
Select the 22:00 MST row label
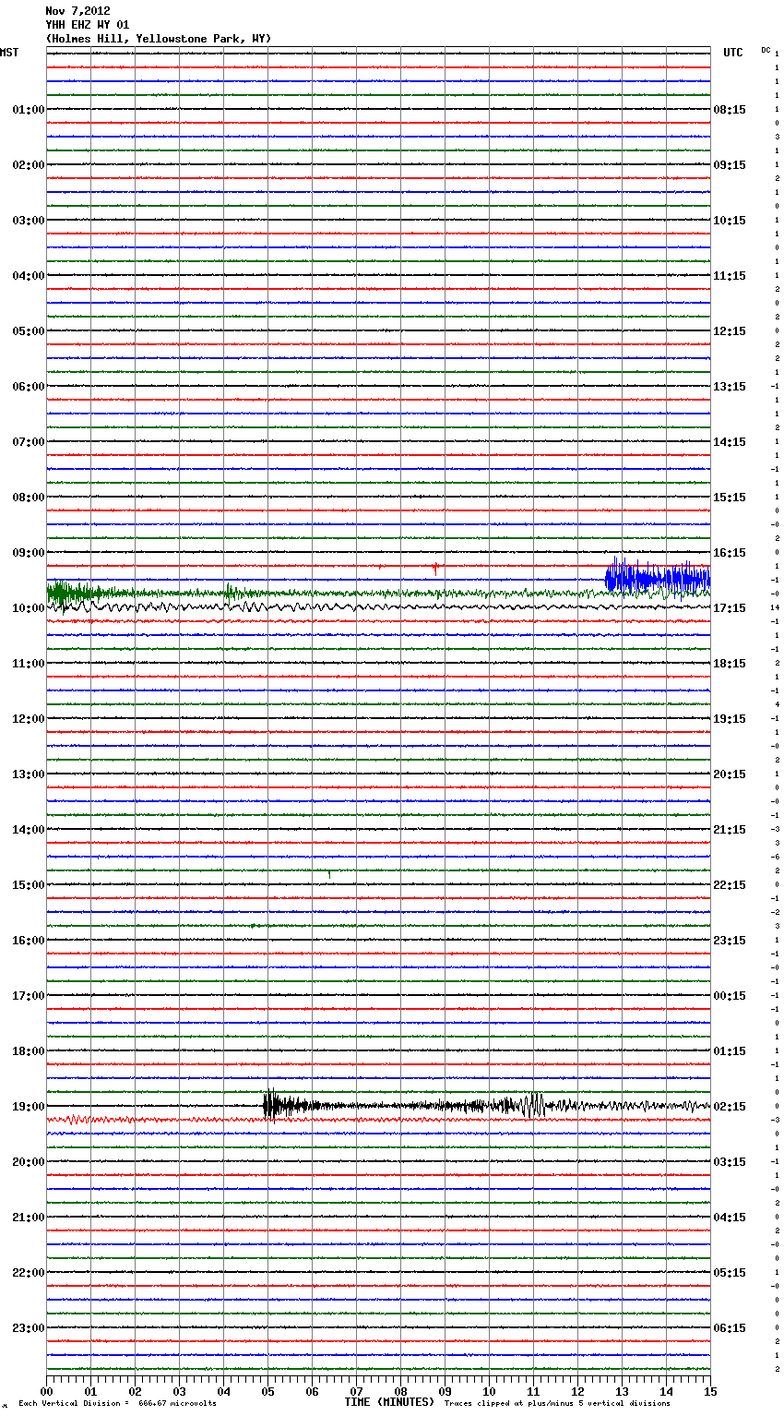coord(29,1273)
